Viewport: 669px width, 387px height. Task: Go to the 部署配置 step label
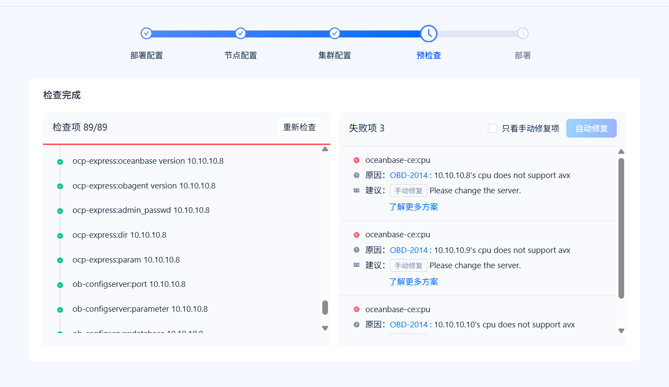[x=146, y=55]
